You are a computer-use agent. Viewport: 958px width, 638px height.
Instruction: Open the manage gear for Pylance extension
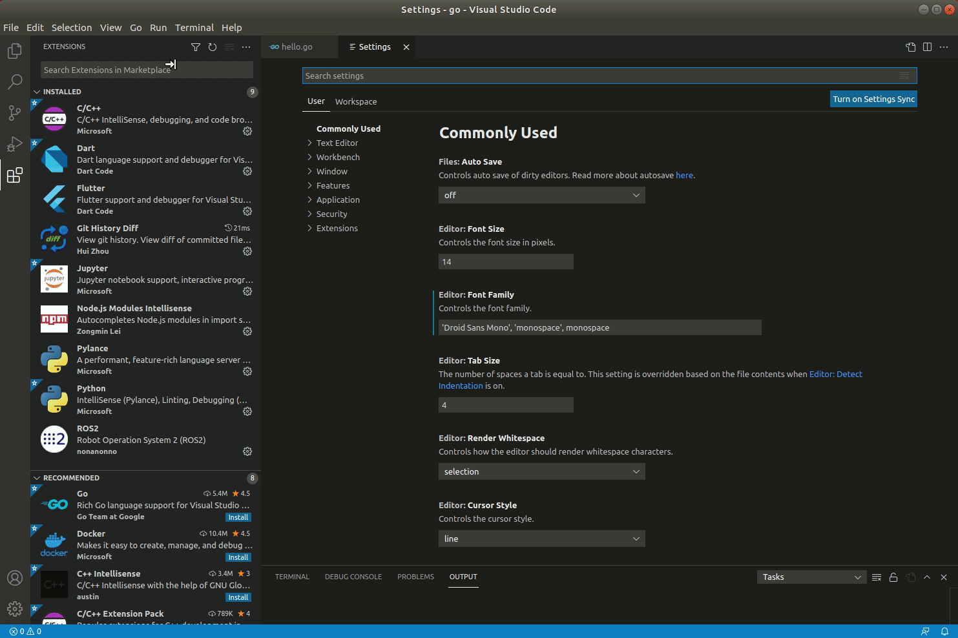247,371
